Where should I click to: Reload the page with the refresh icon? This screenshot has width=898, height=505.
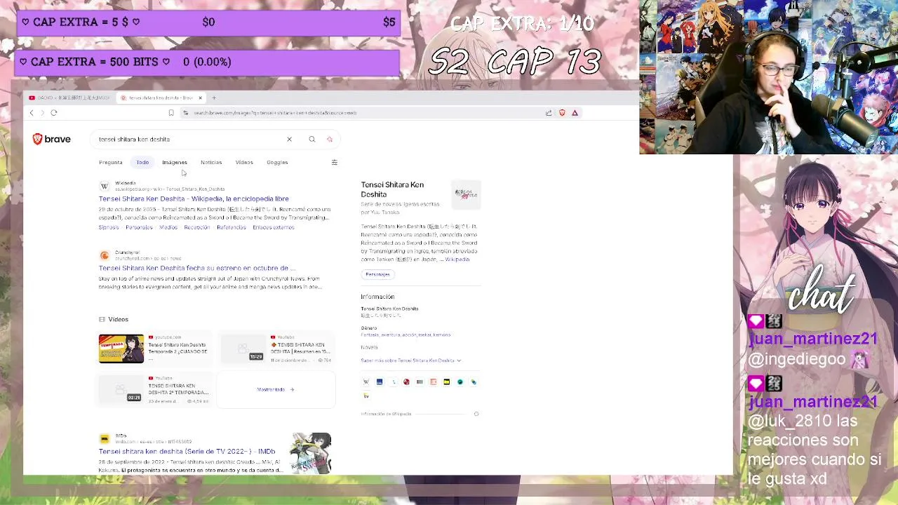54,113
